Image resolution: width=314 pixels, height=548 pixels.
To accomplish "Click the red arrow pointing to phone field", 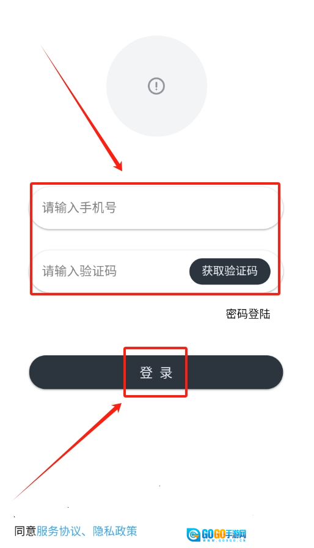I will tap(82, 108).
